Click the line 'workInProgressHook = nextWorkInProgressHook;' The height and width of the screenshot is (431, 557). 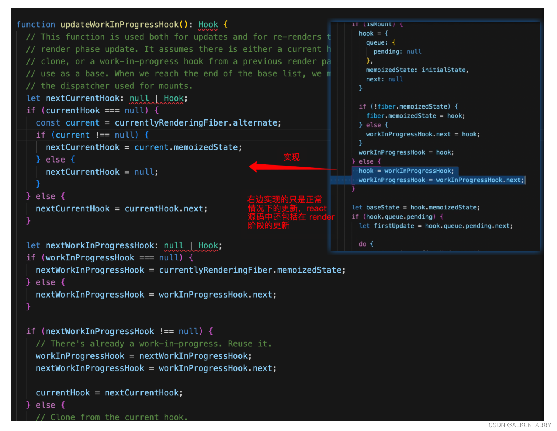[x=144, y=356]
